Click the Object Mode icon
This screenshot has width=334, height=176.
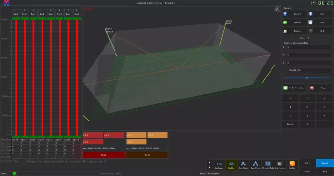pyautogui.click(x=268, y=165)
